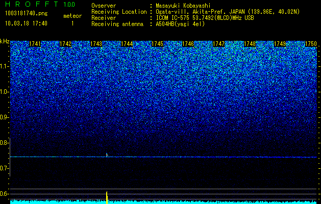Click the 1.0 kHz axis label
The width and height of the screenshot is (321, 204).
tap(4, 92)
